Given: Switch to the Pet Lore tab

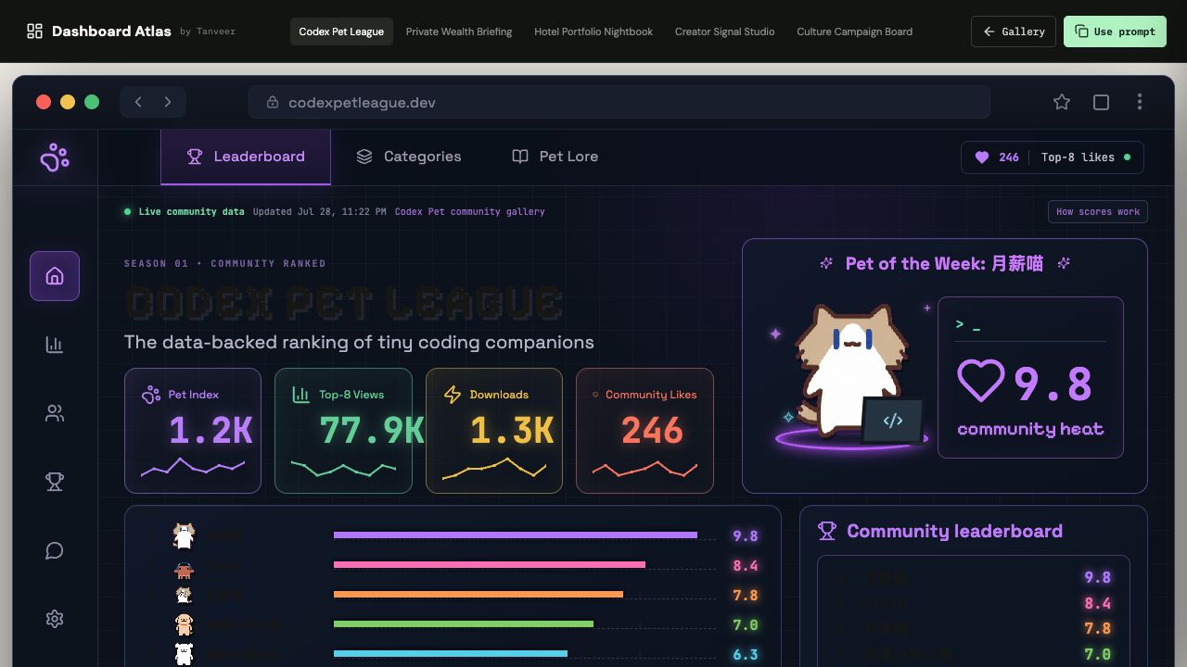Looking at the screenshot, I should pos(555,157).
